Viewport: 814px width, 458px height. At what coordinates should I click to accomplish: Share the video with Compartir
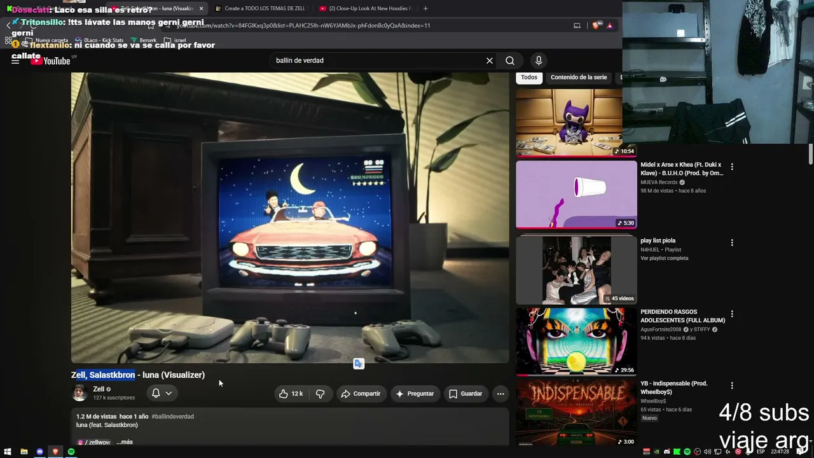pos(361,394)
